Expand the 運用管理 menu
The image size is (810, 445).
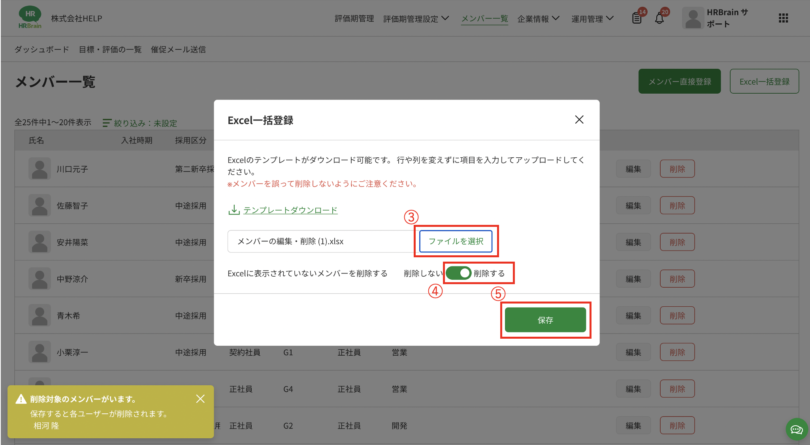click(x=592, y=19)
